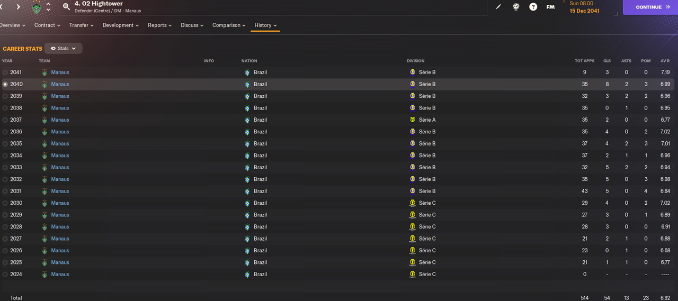Open Manaus team link in 2037 row

click(x=60, y=120)
